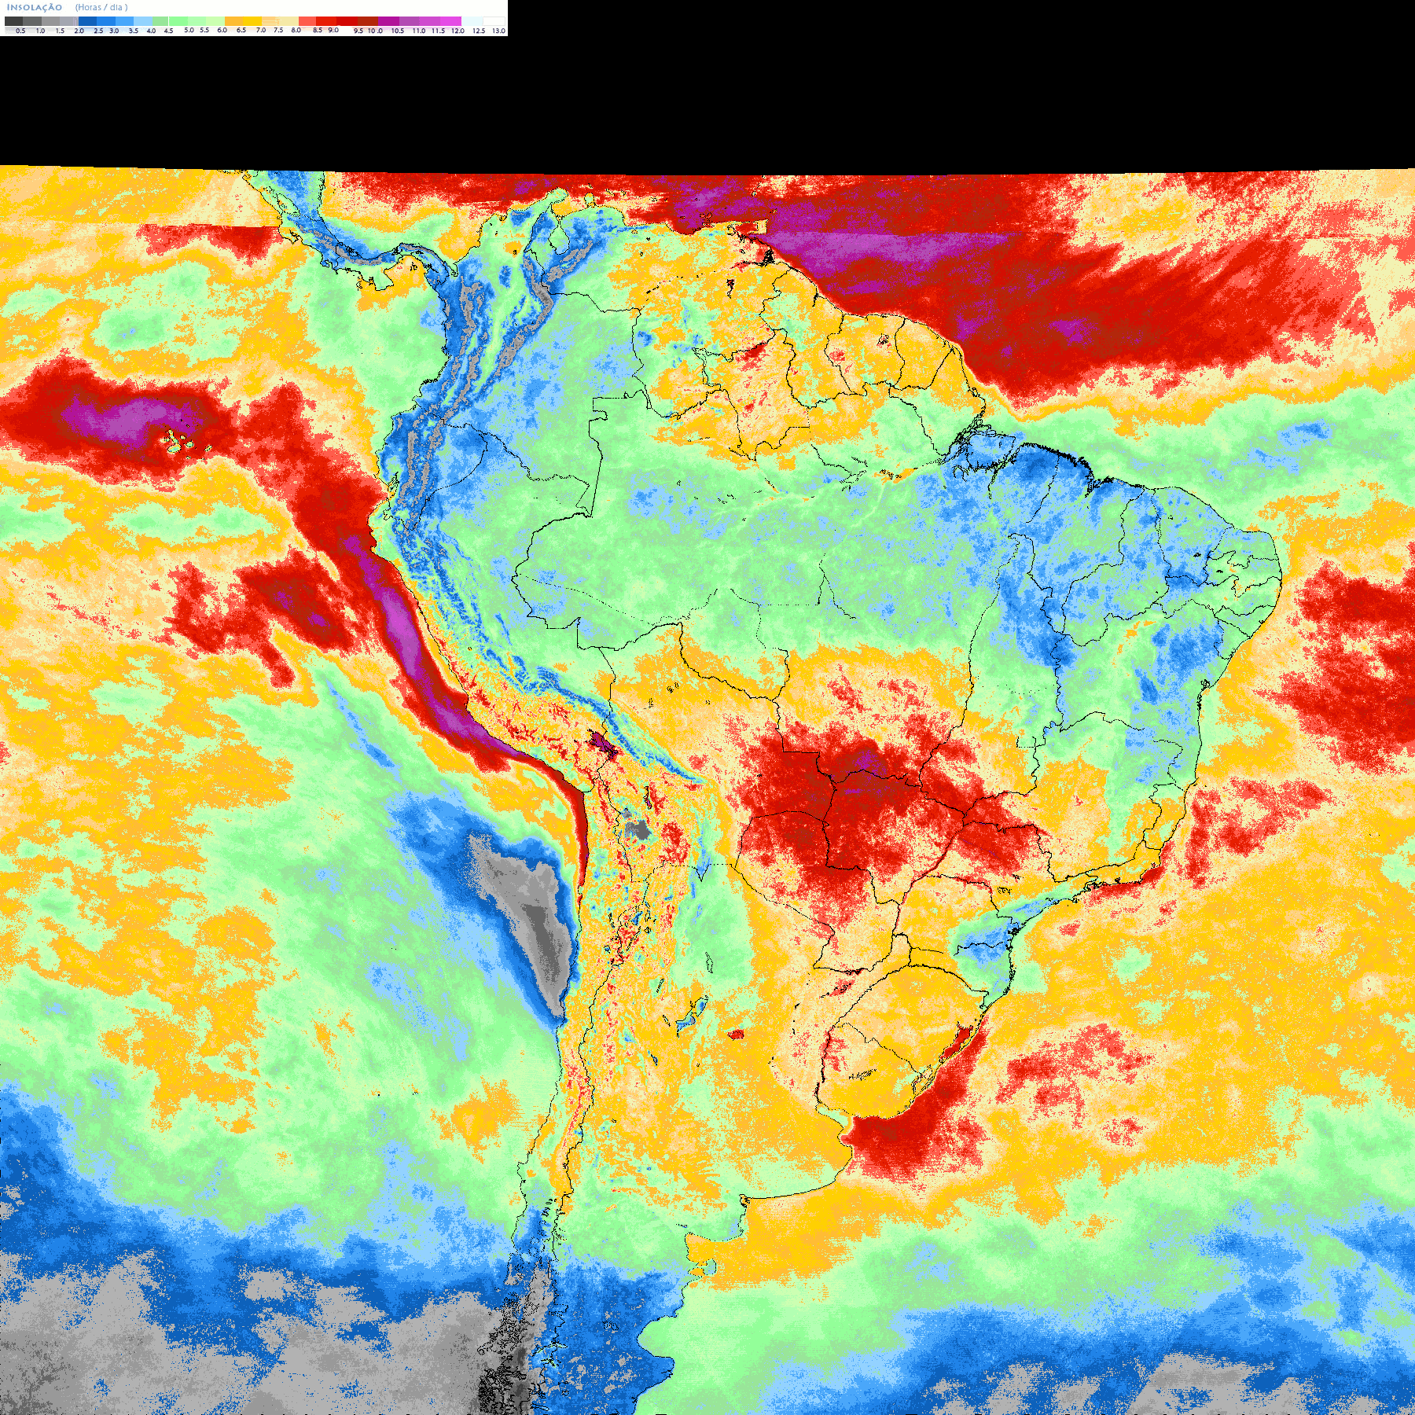Click the 6.0 legend value

(x=222, y=30)
